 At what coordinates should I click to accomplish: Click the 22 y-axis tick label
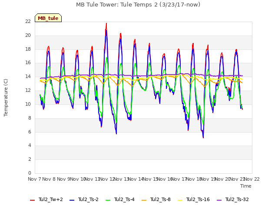click(x=28, y=21)
